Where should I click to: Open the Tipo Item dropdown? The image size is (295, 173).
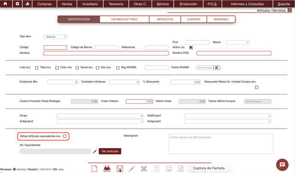pyautogui.click(x=55, y=37)
